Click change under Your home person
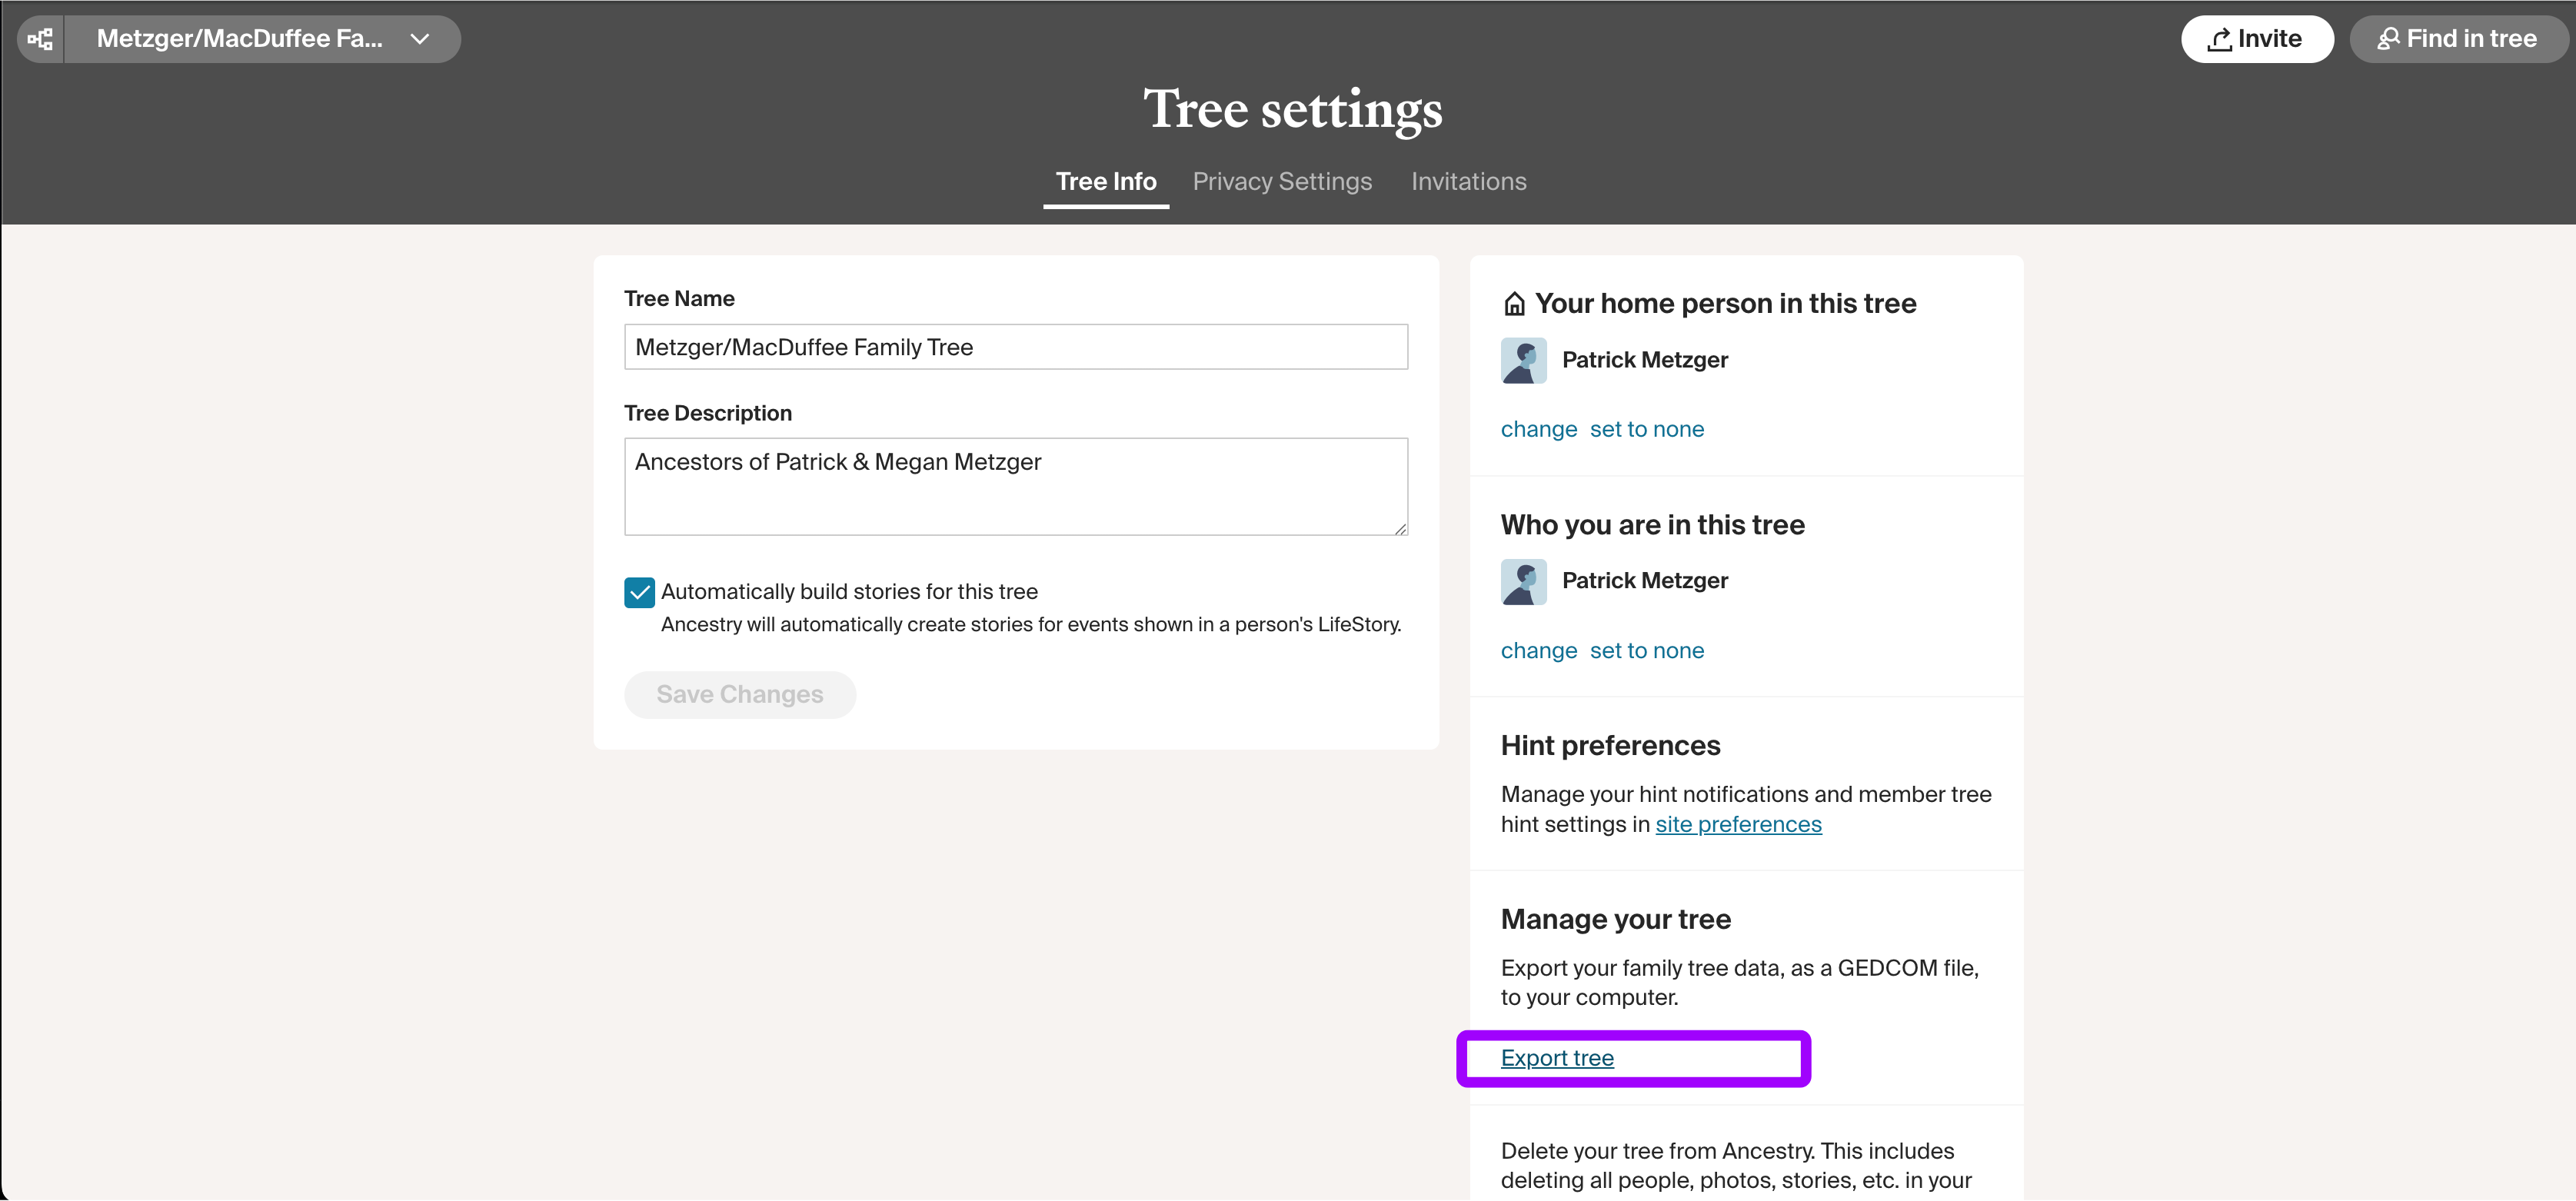 [x=1538, y=428]
